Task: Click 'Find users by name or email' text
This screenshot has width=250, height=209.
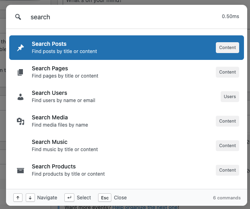Action: coord(64,100)
